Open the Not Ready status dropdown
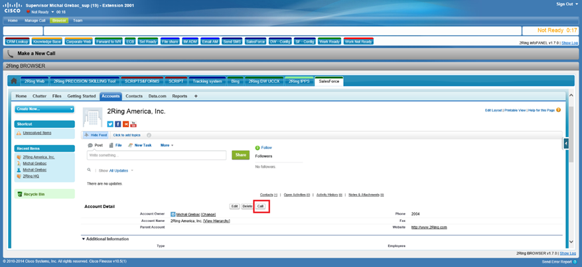Screen dimensions: 582x267 (x=52, y=12)
